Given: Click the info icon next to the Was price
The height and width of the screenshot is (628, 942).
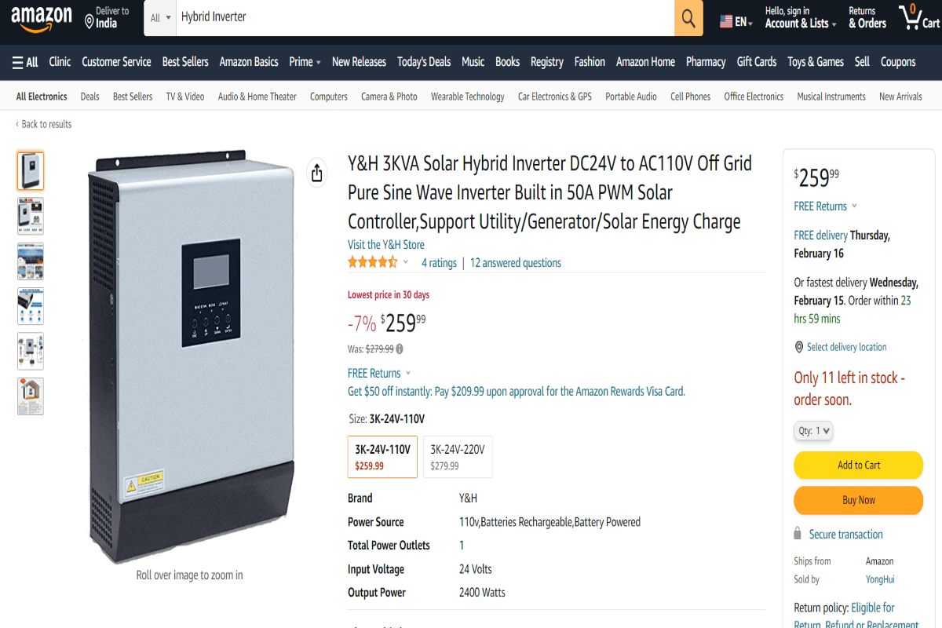Looking at the screenshot, I should tap(399, 349).
